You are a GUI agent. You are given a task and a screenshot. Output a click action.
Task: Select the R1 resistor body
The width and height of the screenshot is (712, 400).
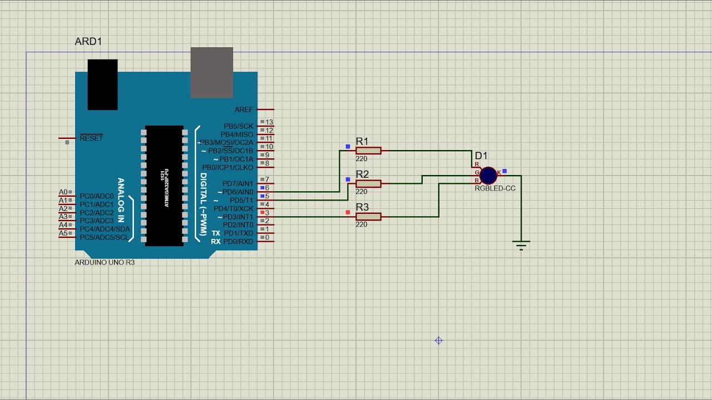coord(368,151)
